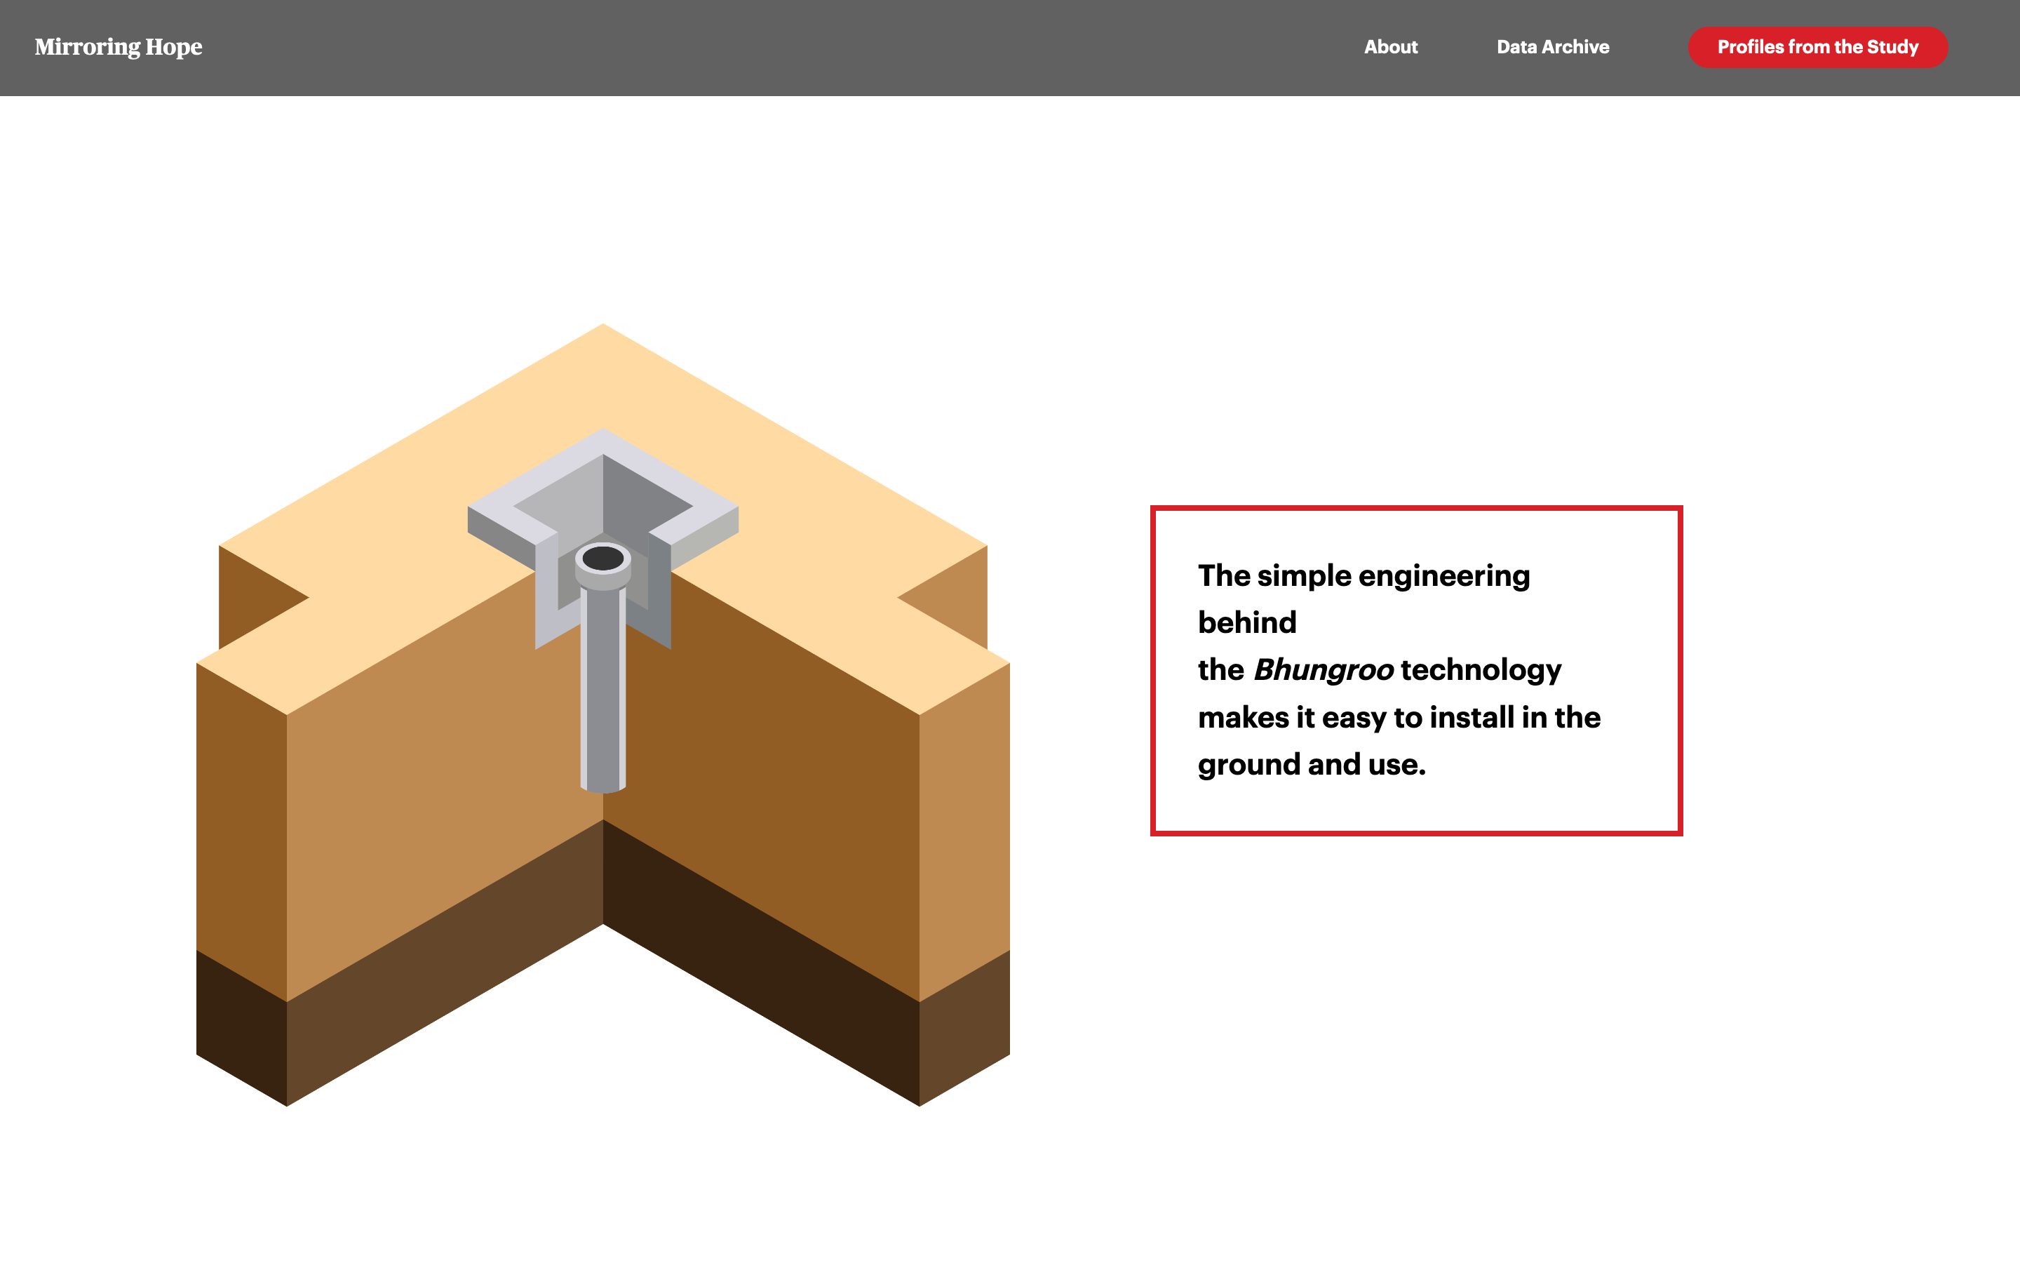
Task: Click the bottom tip of the gray pipe
Action: click(602, 785)
